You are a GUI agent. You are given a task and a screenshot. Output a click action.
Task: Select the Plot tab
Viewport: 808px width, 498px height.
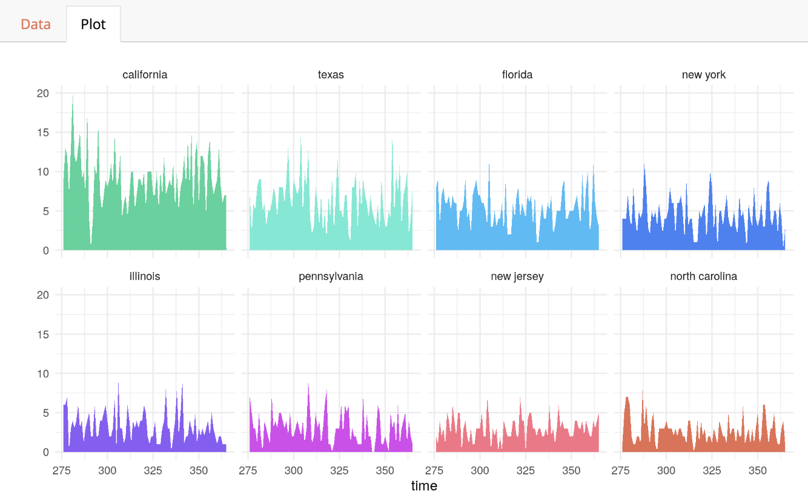93,24
